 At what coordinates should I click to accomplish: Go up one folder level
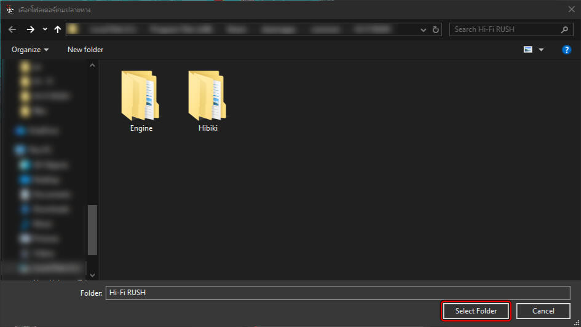[58, 29]
